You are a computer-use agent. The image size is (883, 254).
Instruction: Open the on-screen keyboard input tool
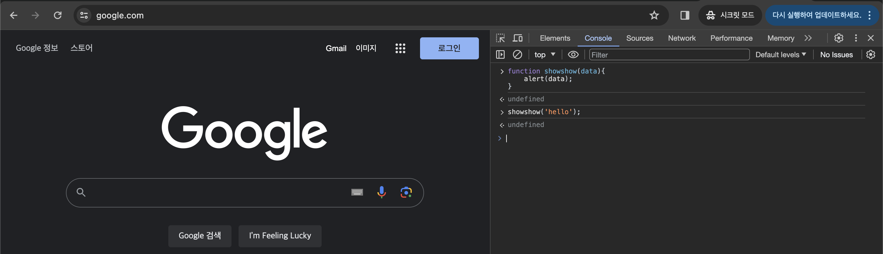[357, 192]
